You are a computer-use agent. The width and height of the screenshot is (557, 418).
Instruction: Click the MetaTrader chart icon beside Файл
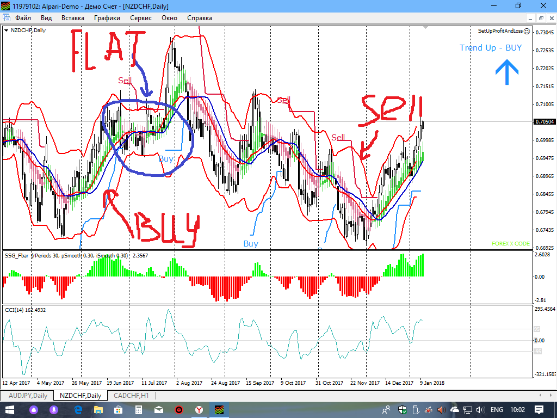tap(7, 18)
